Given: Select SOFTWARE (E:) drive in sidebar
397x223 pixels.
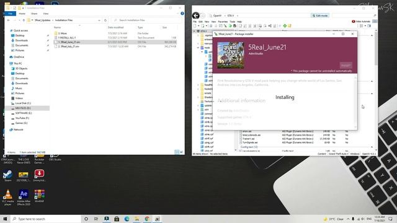Looking at the screenshot, I should (24, 113).
